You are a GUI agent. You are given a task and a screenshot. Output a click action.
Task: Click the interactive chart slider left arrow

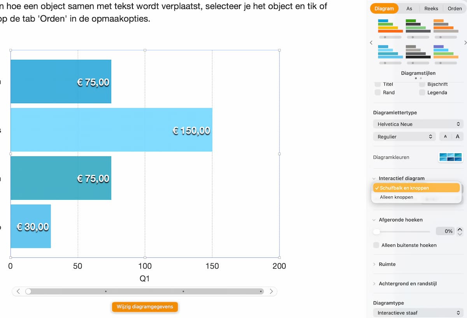pyautogui.click(x=18, y=291)
